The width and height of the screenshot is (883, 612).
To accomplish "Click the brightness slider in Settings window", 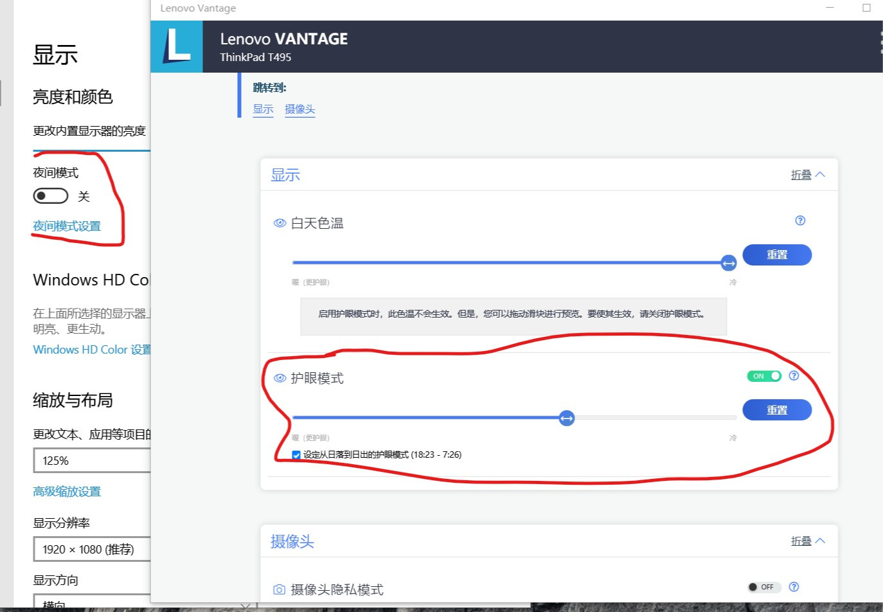I will tap(92, 150).
